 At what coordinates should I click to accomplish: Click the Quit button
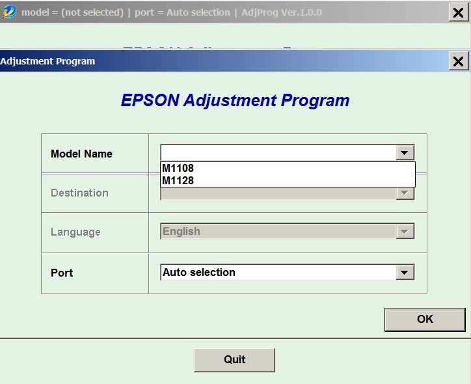(234, 360)
